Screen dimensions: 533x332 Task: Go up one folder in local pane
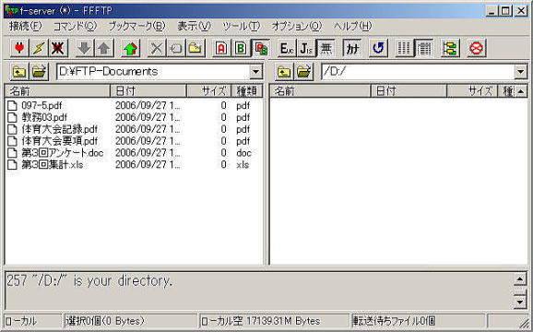coord(19,72)
